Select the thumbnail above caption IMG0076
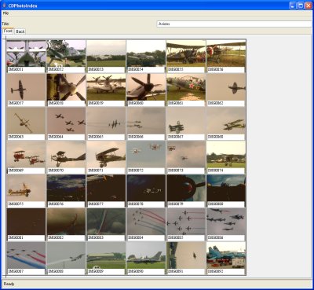This screenshot has height=290, width=314. click(66, 188)
